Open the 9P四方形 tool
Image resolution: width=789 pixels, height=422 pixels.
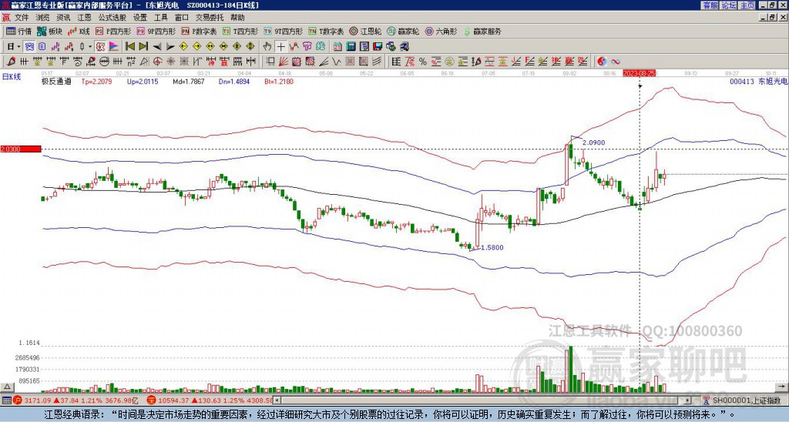click(156, 31)
